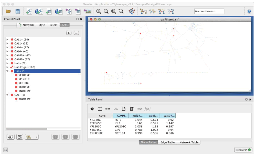Close the Control Panel
256x156 pixels.
point(81,19)
